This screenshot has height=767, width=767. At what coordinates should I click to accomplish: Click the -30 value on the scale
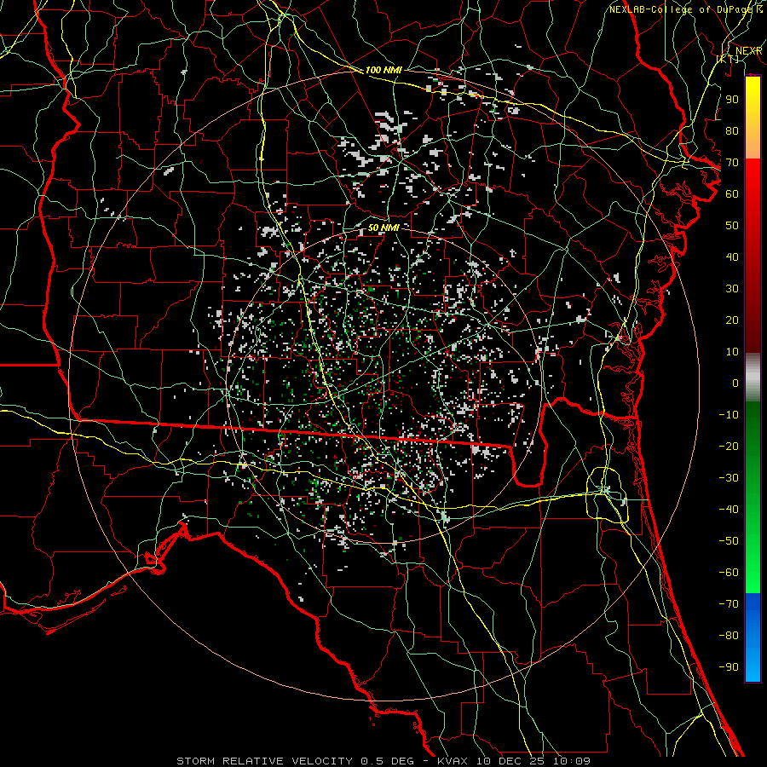pyautogui.click(x=729, y=478)
